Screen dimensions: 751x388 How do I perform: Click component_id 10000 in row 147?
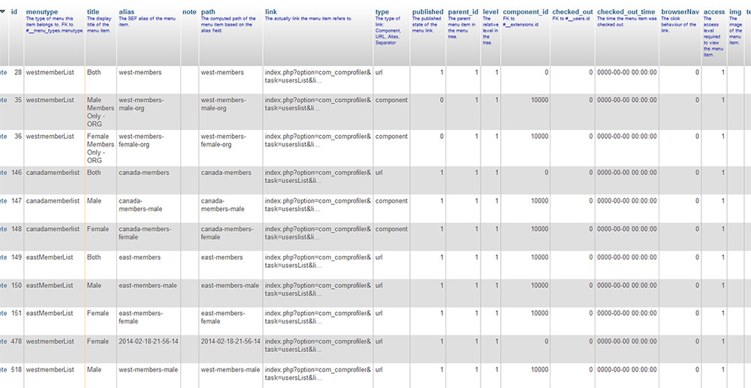539,201
